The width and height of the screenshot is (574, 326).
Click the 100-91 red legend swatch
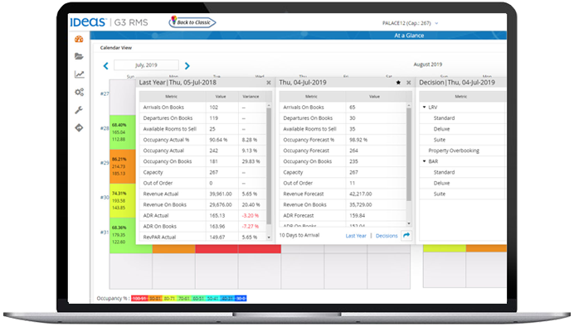coord(139,299)
